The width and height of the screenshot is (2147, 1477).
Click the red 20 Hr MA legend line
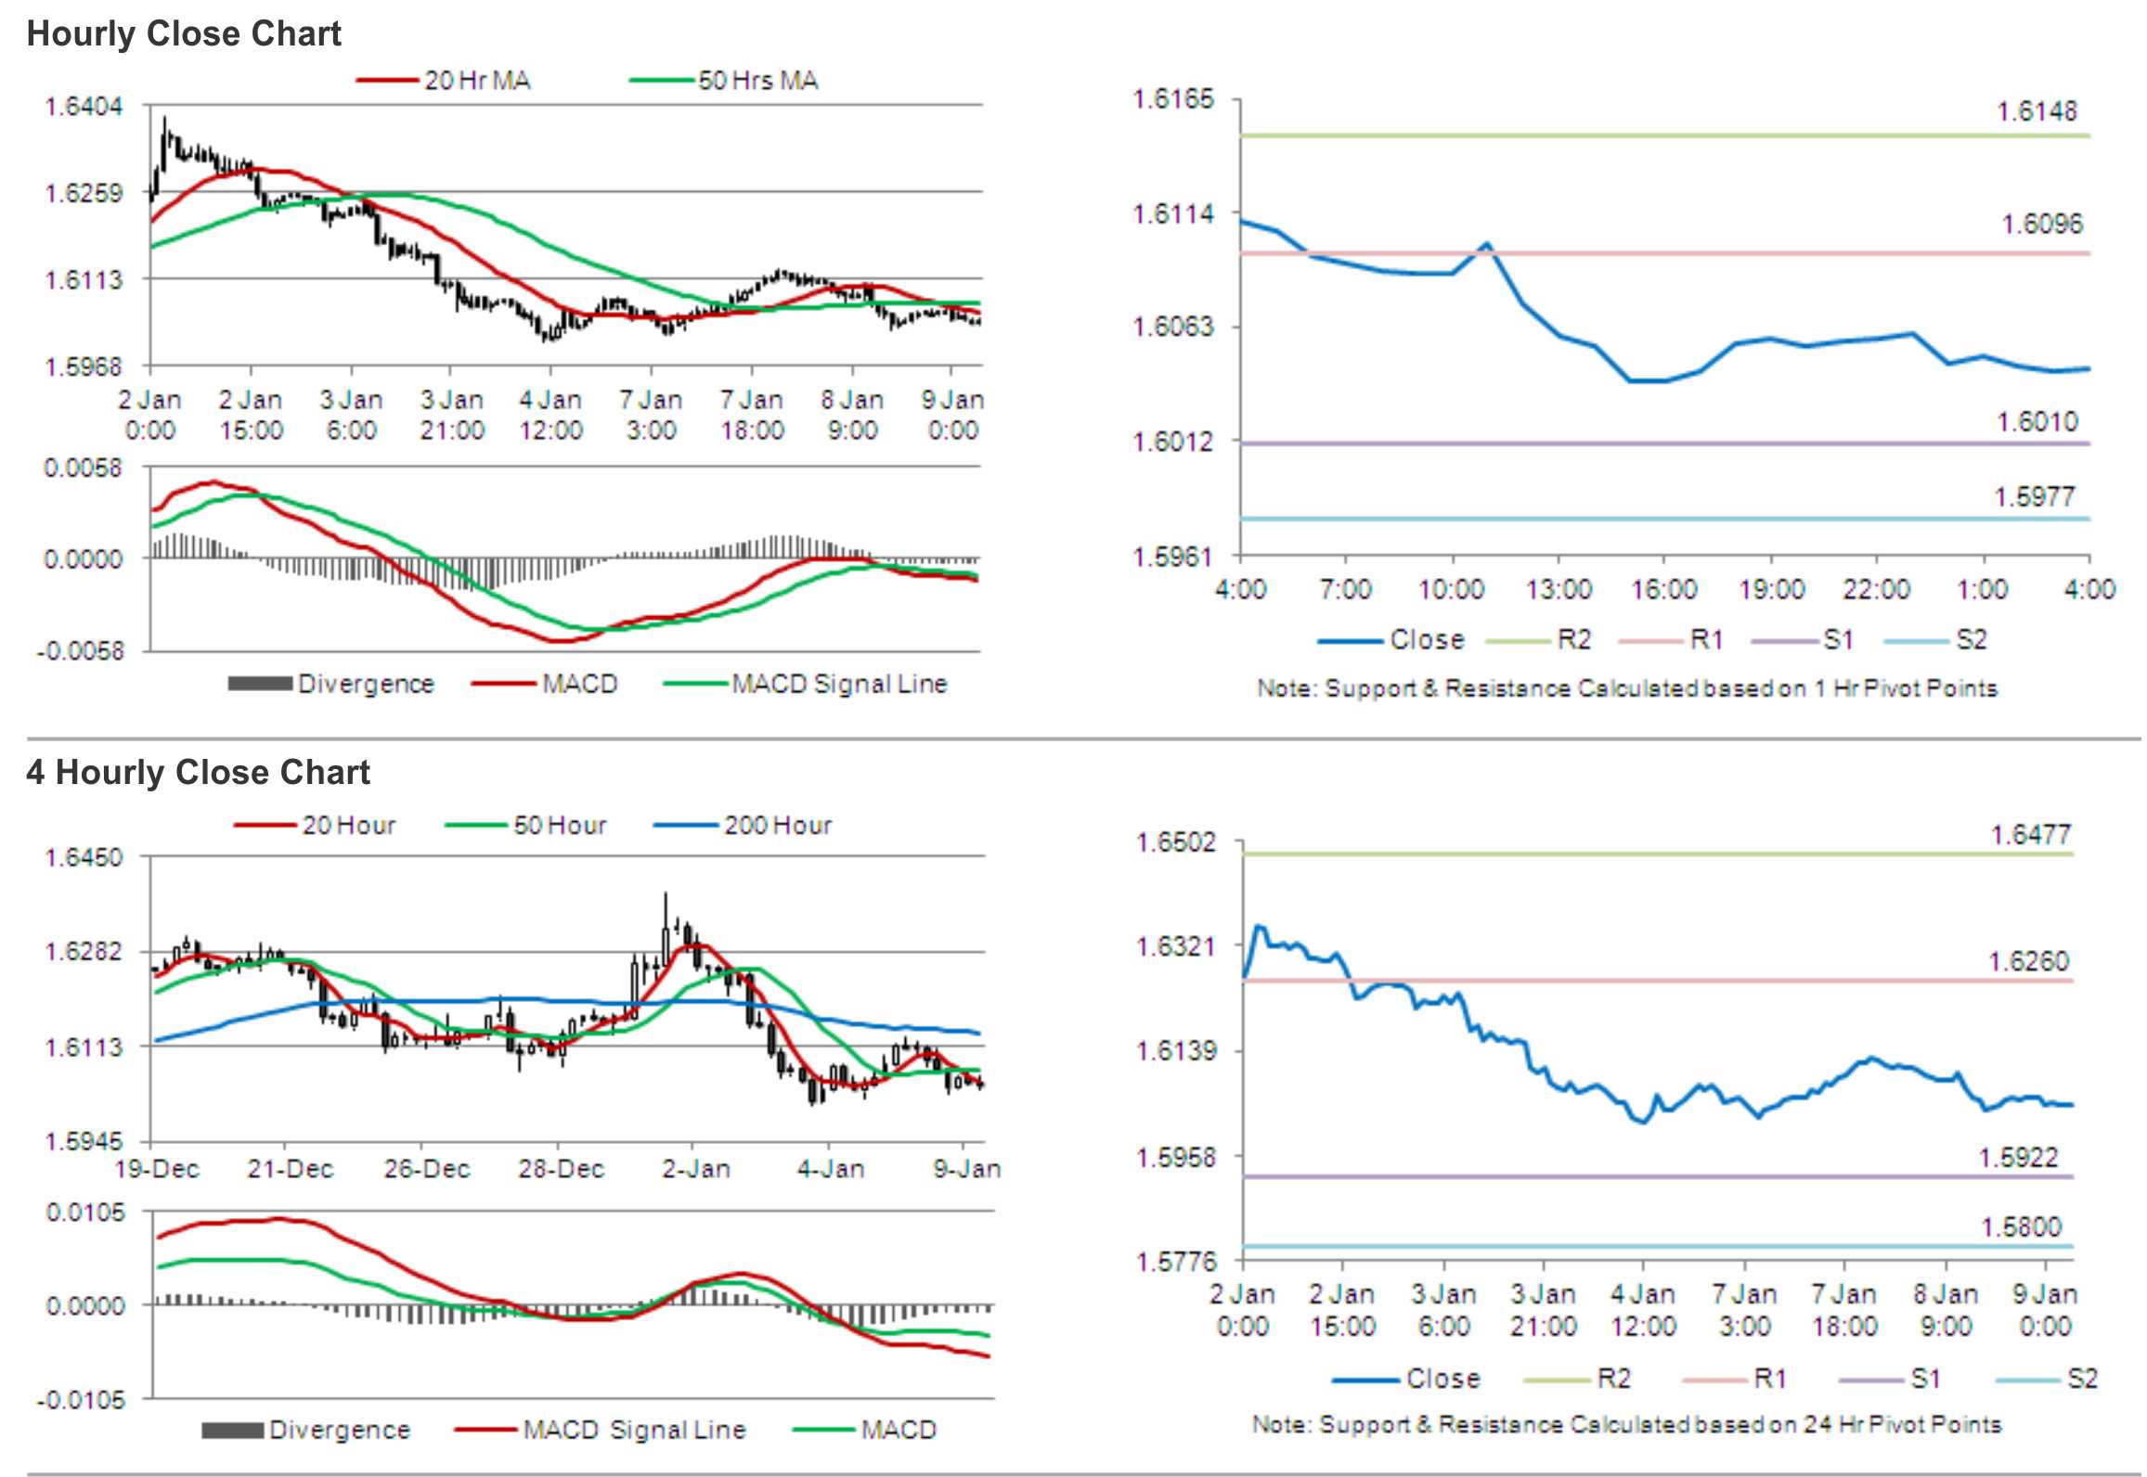[388, 81]
